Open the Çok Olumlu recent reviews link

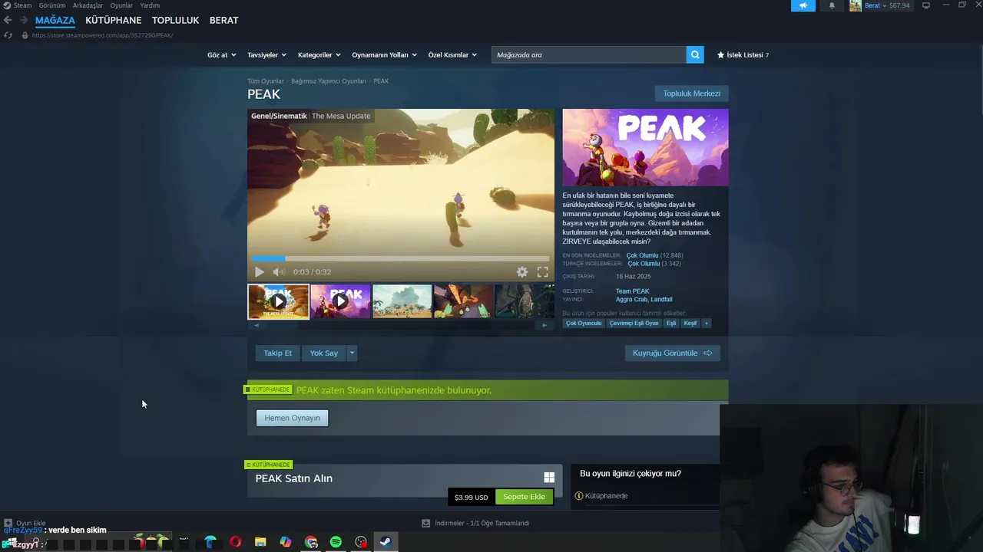(642, 255)
